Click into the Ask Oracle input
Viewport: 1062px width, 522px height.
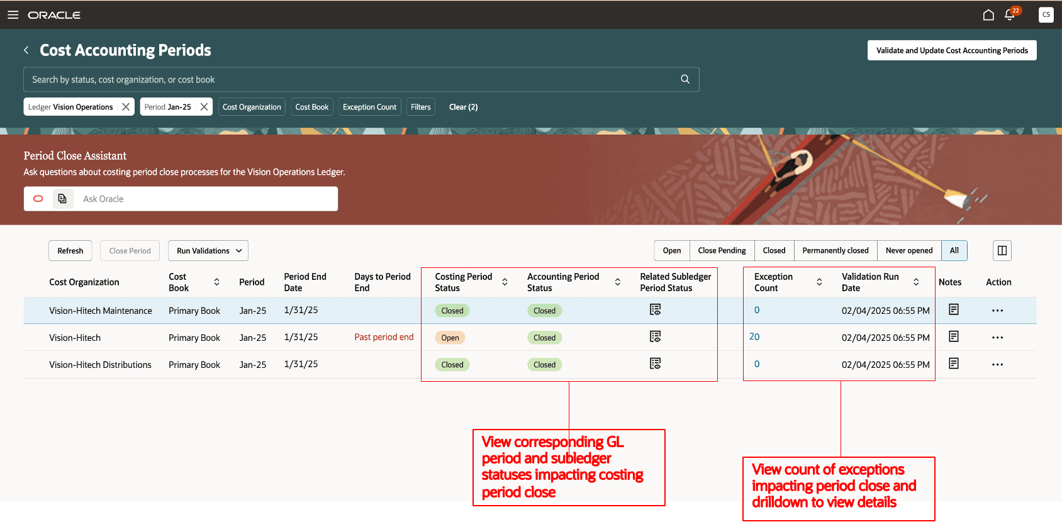point(206,199)
